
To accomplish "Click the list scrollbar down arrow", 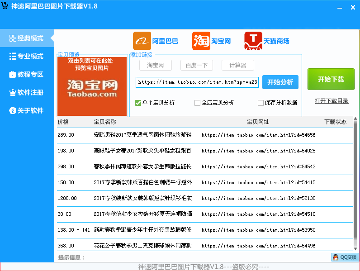I will 355,249.
